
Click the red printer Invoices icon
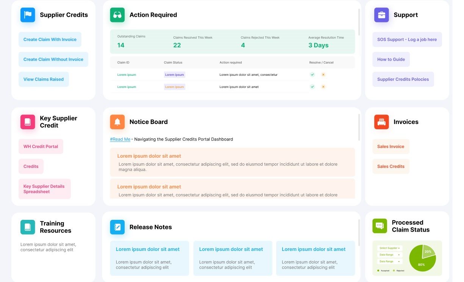(381, 122)
